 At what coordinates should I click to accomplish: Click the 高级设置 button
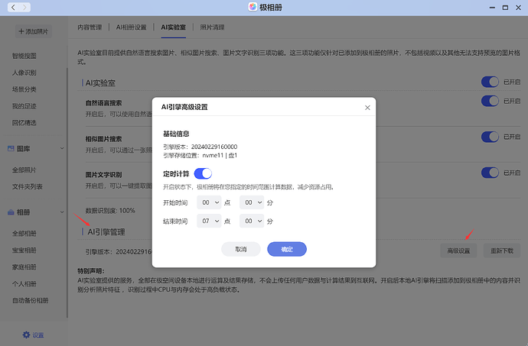pos(458,251)
